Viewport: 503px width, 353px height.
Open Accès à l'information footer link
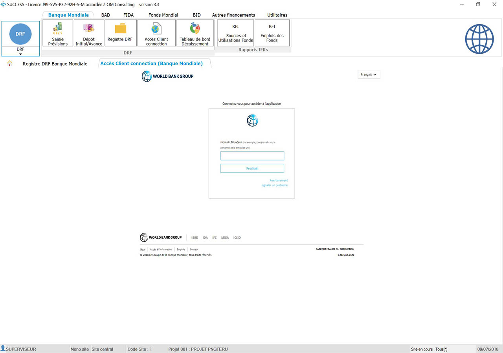[x=161, y=249]
